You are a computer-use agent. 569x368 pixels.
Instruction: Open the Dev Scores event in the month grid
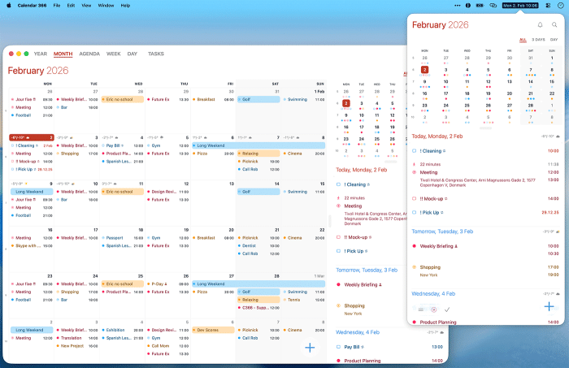click(x=213, y=331)
